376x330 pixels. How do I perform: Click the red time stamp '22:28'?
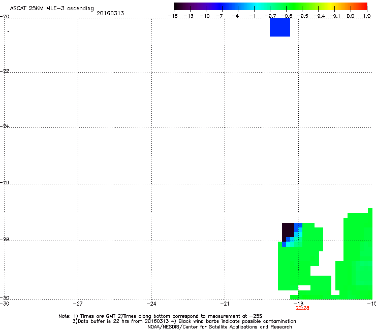tap(302, 308)
